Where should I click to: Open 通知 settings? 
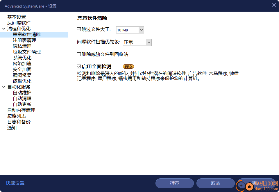pos(12,127)
